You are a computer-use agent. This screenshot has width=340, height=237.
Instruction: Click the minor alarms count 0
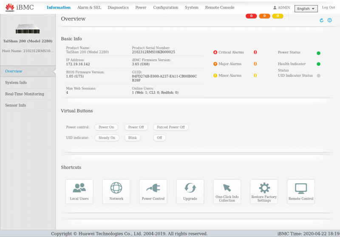[x=255, y=75]
